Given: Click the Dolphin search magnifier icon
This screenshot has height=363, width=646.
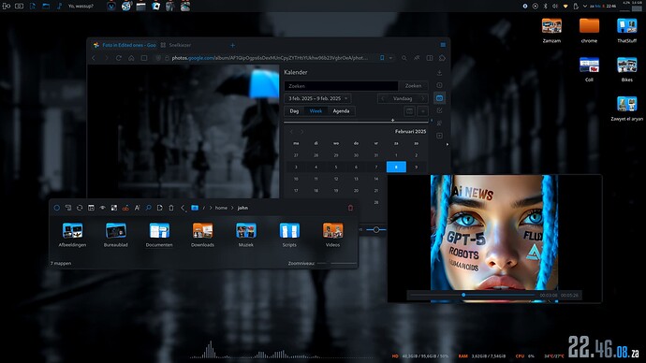Looking at the screenshot, I should click(148, 208).
